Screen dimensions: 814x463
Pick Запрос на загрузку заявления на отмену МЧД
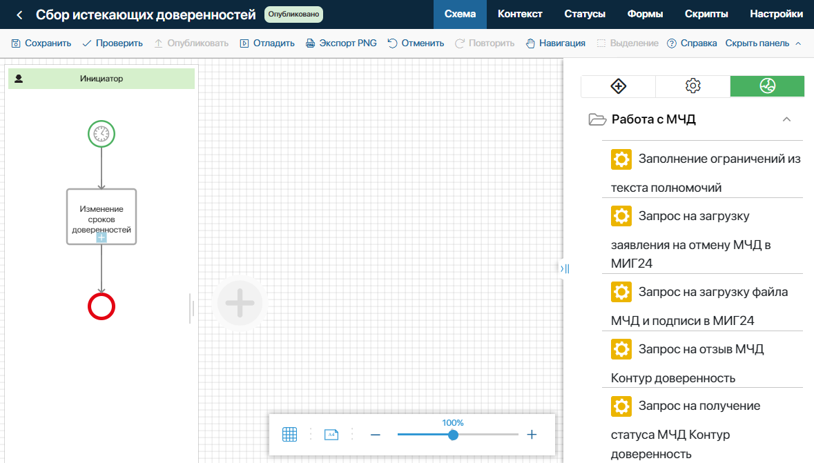click(x=702, y=236)
